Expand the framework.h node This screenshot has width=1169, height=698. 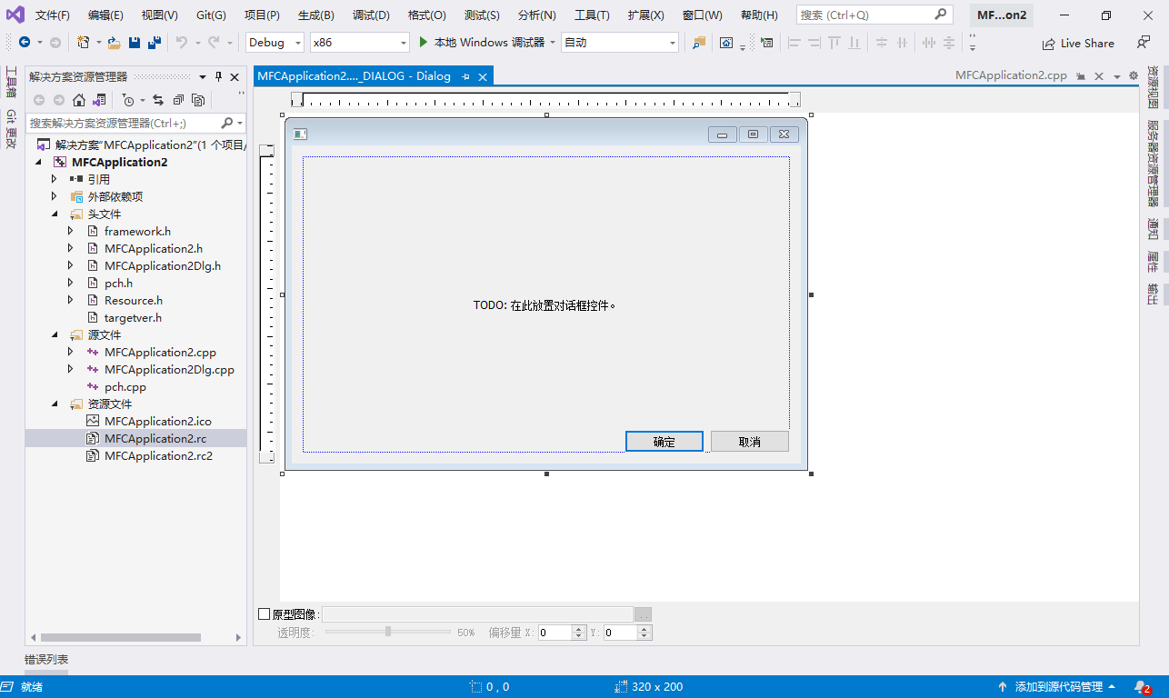click(71, 231)
